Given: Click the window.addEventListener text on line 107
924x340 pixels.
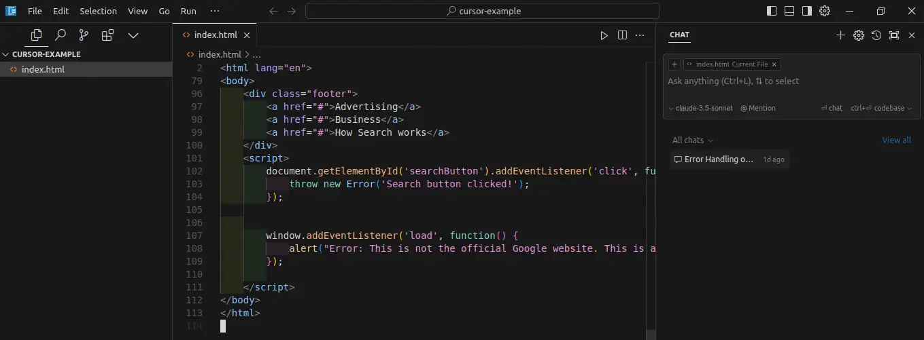Looking at the screenshot, I should pos(332,235).
